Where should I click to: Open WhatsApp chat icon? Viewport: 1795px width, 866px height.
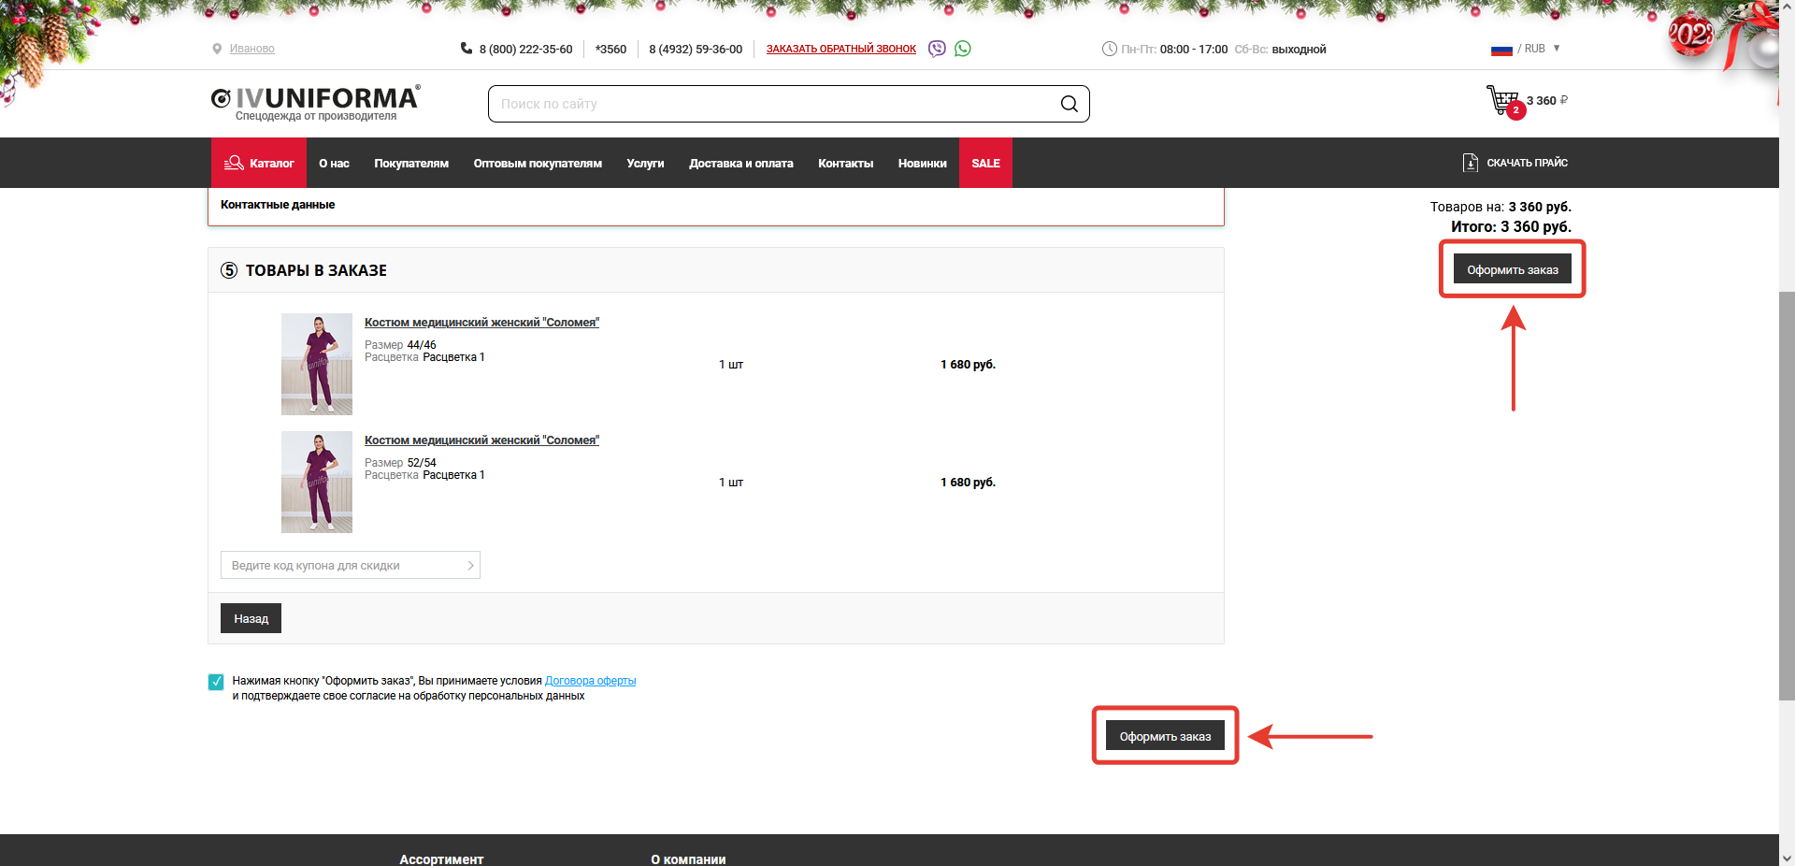pos(963,49)
